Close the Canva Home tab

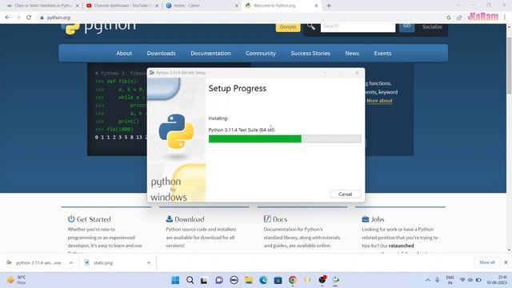click(237, 6)
